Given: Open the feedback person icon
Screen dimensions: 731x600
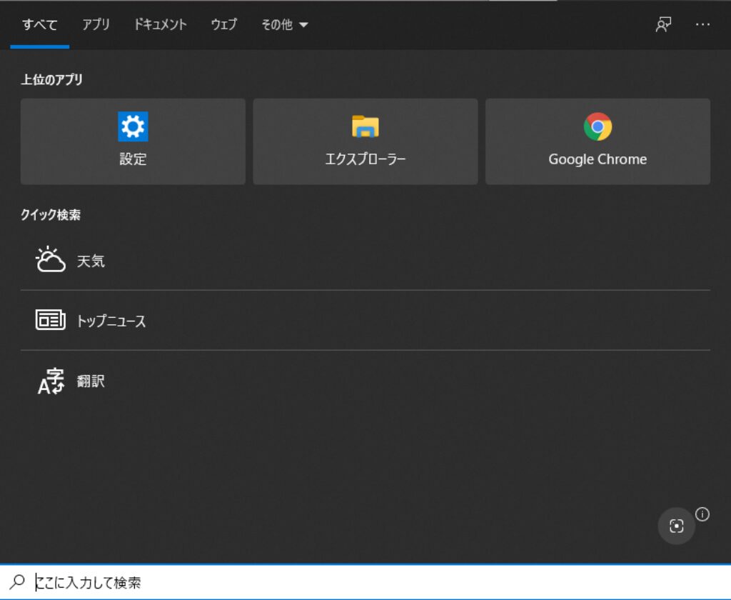Looking at the screenshot, I should click(x=663, y=24).
